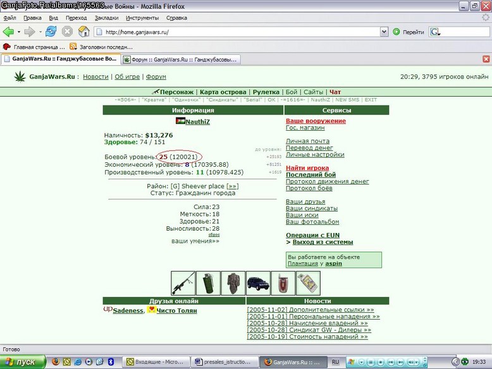This screenshot has width=492, height=369.
Task: Open the Об игре link
Action: coord(127,76)
